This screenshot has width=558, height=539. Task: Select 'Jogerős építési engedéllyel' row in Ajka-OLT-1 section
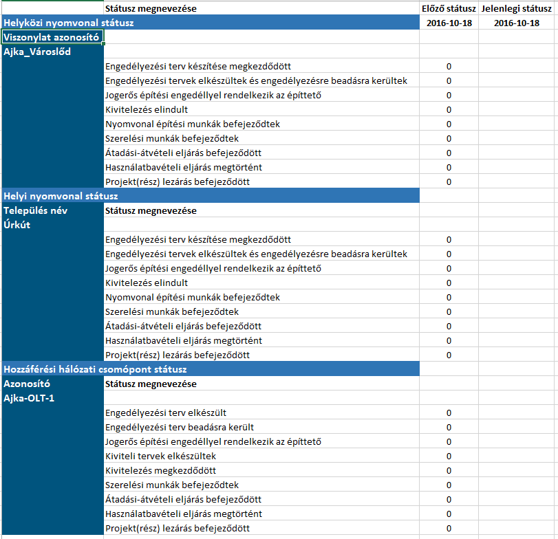(261, 441)
